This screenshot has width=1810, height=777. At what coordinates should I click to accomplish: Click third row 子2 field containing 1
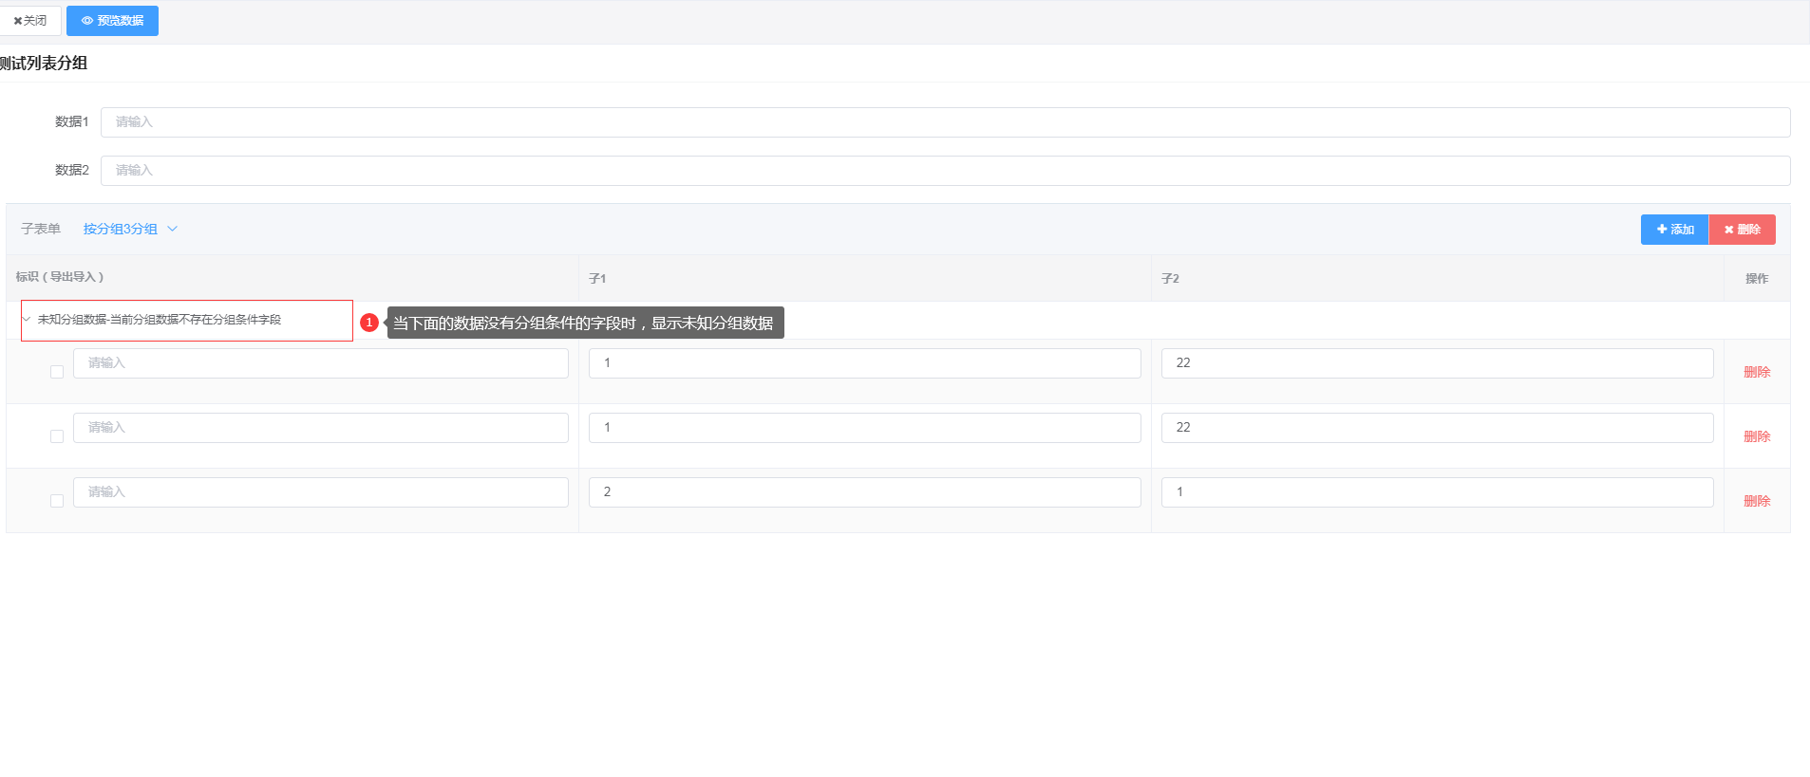(x=1437, y=492)
